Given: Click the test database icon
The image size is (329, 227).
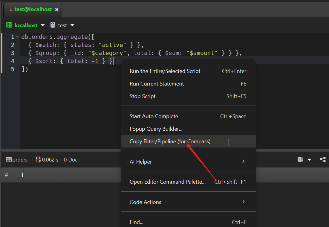Looking at the screenshot, I should (x=53, y=25).
